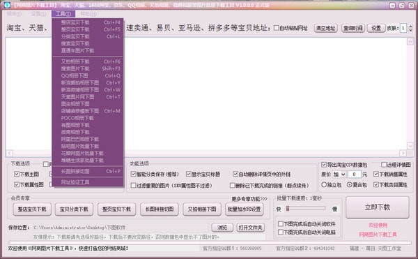
Task: Click the 清空地址 button
Action: [x=325, y=28]
